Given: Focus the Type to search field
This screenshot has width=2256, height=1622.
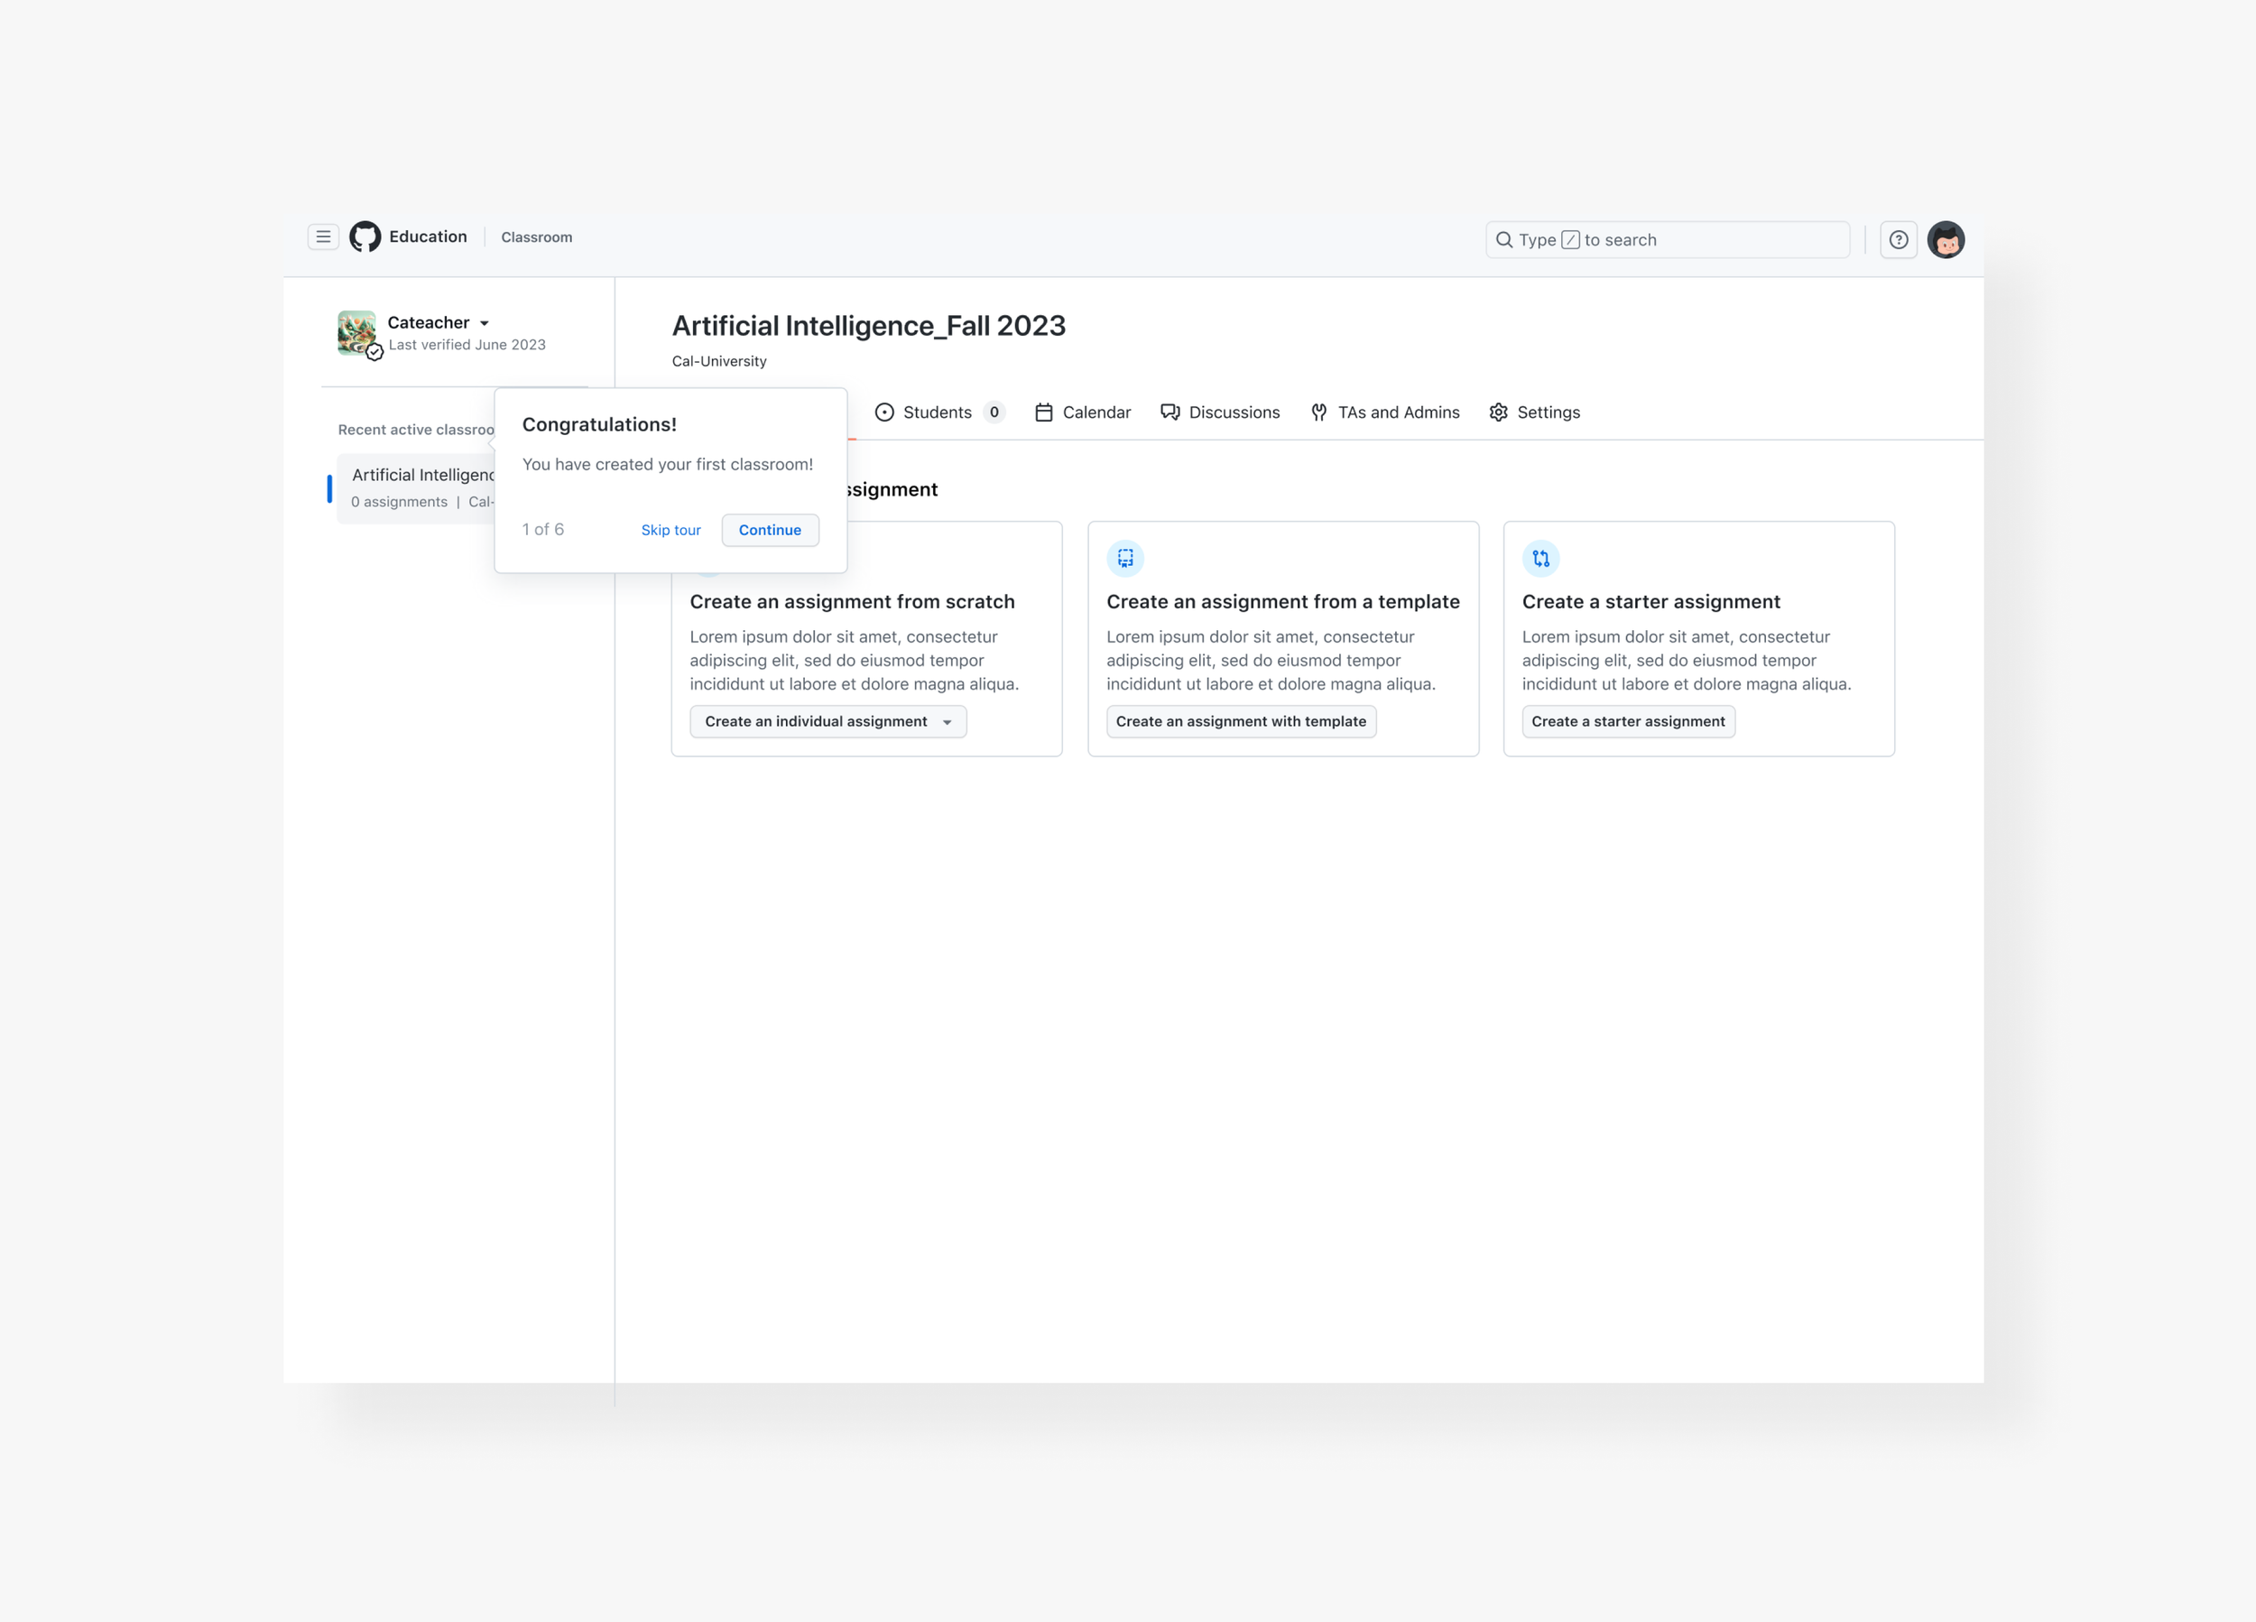Looking at the screenshot, I should click(1667, 240).
